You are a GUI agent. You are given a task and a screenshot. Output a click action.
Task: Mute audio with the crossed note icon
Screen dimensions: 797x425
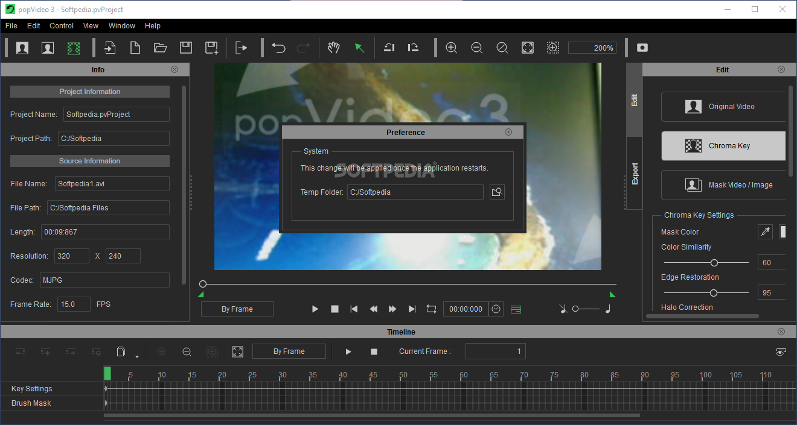click(x=563, y=309)
